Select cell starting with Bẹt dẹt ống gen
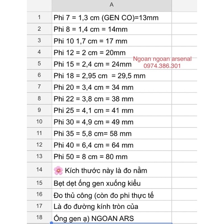The height and width of the screenshot is (224, 224). click(97, 183)
